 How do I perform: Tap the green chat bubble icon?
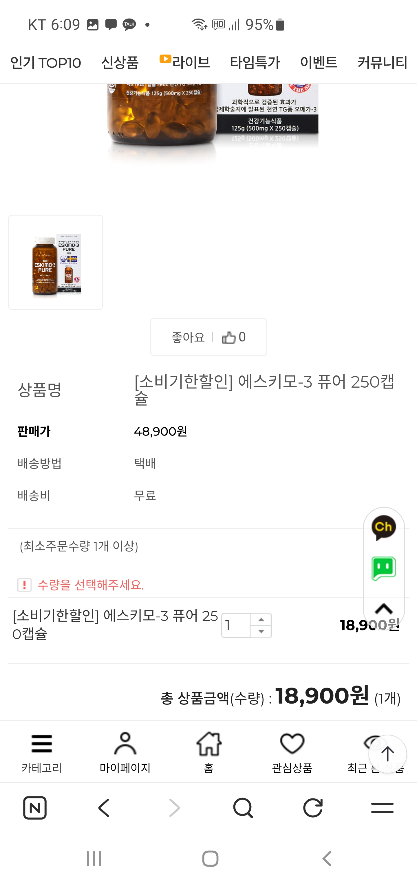383,569
